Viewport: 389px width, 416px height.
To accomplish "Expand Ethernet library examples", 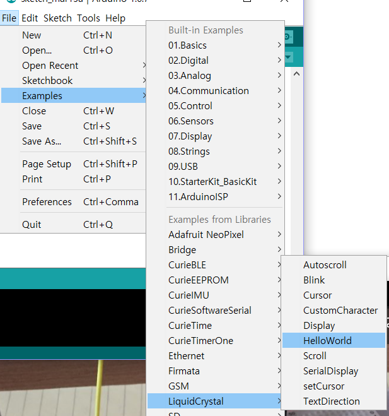I will 214,355.
